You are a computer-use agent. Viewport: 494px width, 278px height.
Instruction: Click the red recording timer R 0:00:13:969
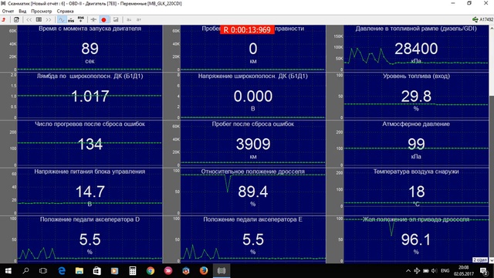(x=247, y=29)
